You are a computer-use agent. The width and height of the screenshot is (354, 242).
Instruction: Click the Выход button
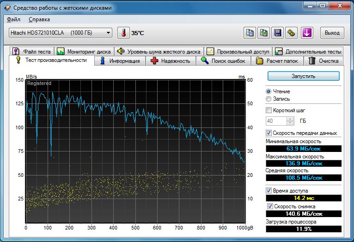332,33
